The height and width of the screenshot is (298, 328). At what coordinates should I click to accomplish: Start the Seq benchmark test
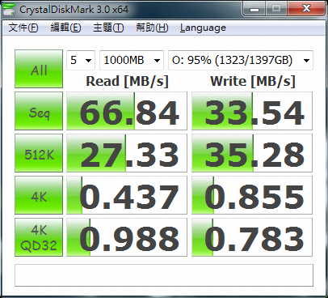point(39,111)
